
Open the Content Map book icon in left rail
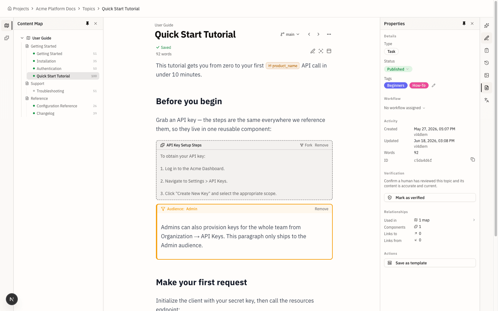click(7, 26)
